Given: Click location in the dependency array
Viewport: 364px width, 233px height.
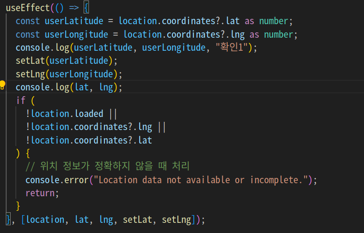Looking at the screenshot, I should pyautogui.click(x=45, y=219).
